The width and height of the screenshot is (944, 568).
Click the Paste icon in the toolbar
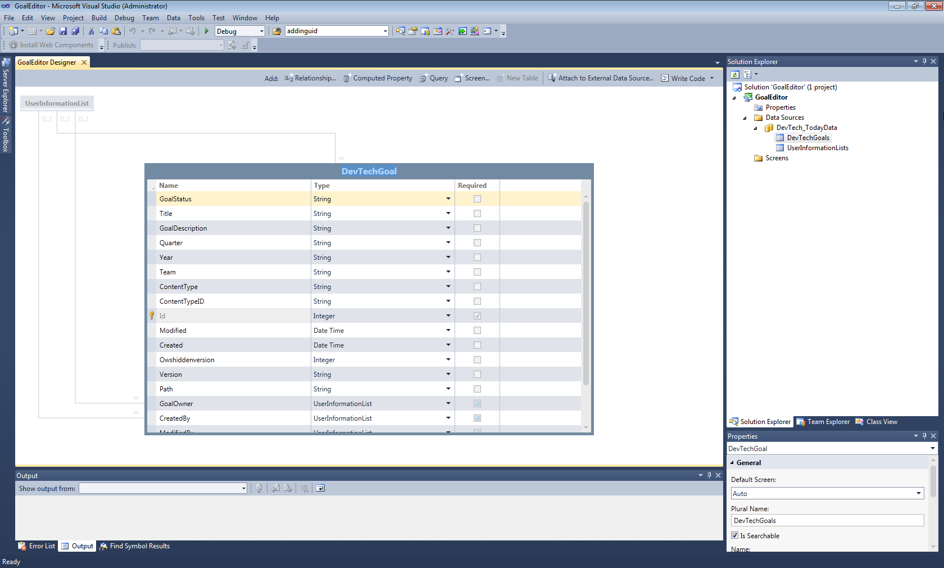pos(116,31)
